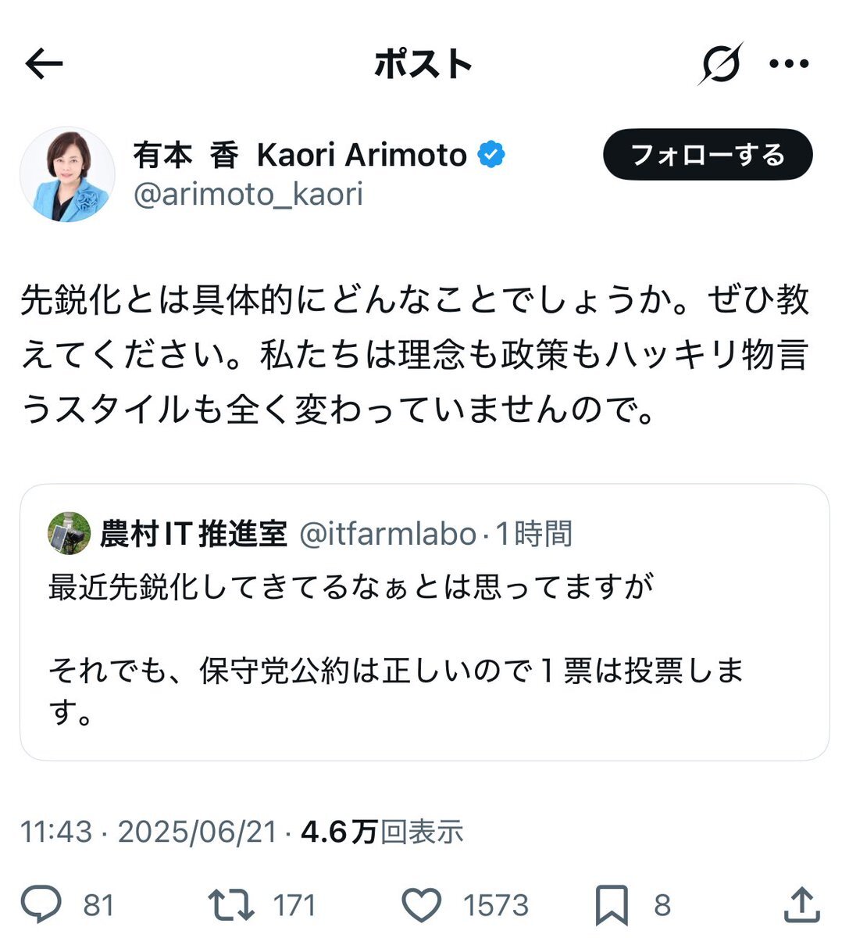Viewport: 849px width, 938px height.
Task: Tap the blue verified badge
Action: coord(491,155)
